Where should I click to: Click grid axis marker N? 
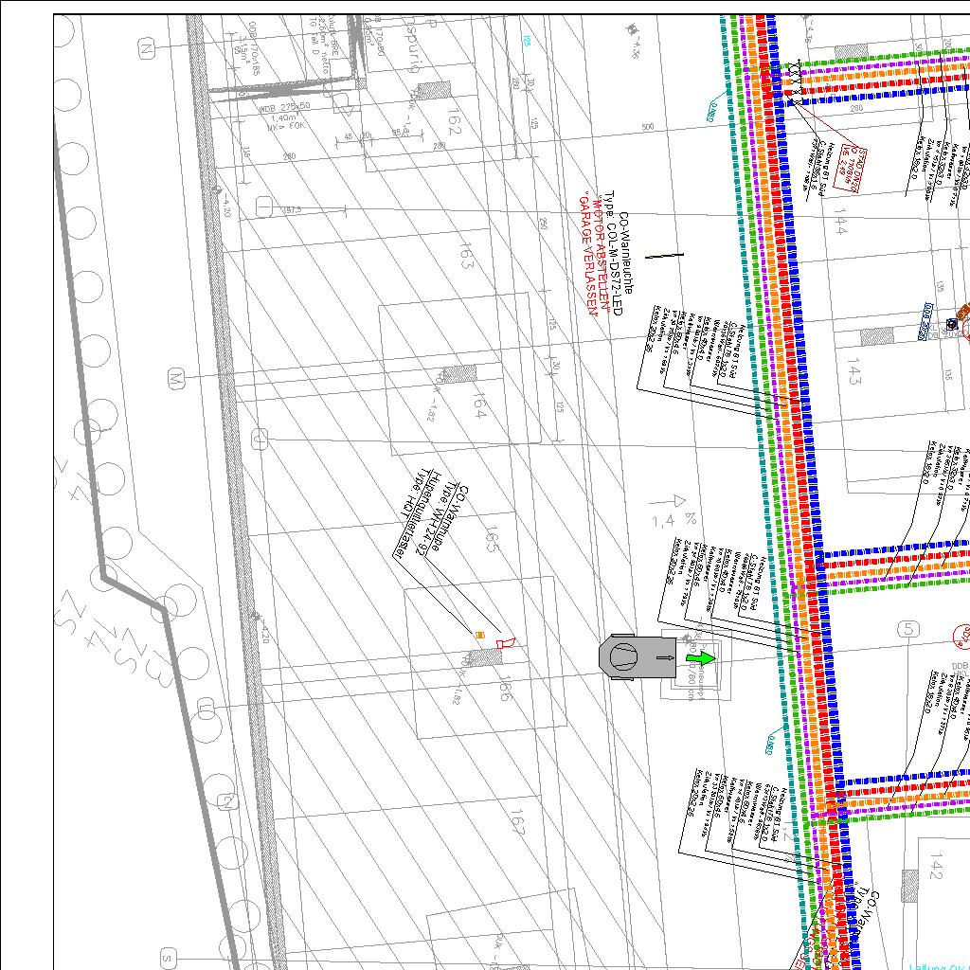(x=146, y=47)
